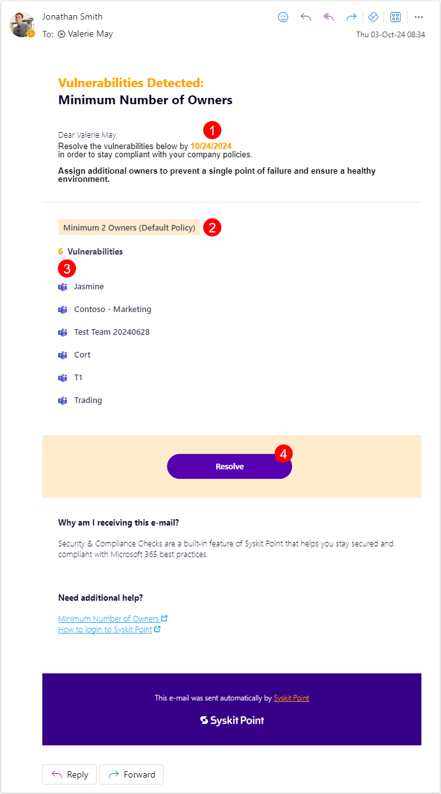The image size is (441, 794).
Task: Open the apps grid icon
Action: pos(395,17)
